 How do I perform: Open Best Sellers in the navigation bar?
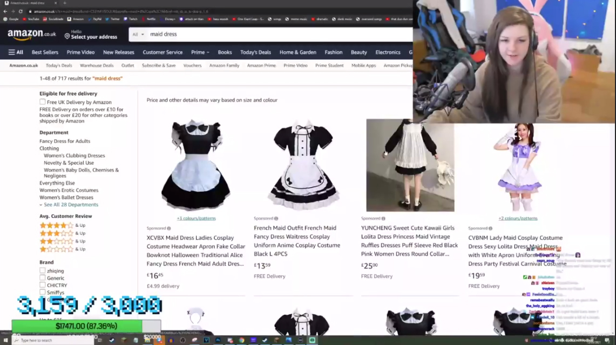pos(45,52)
